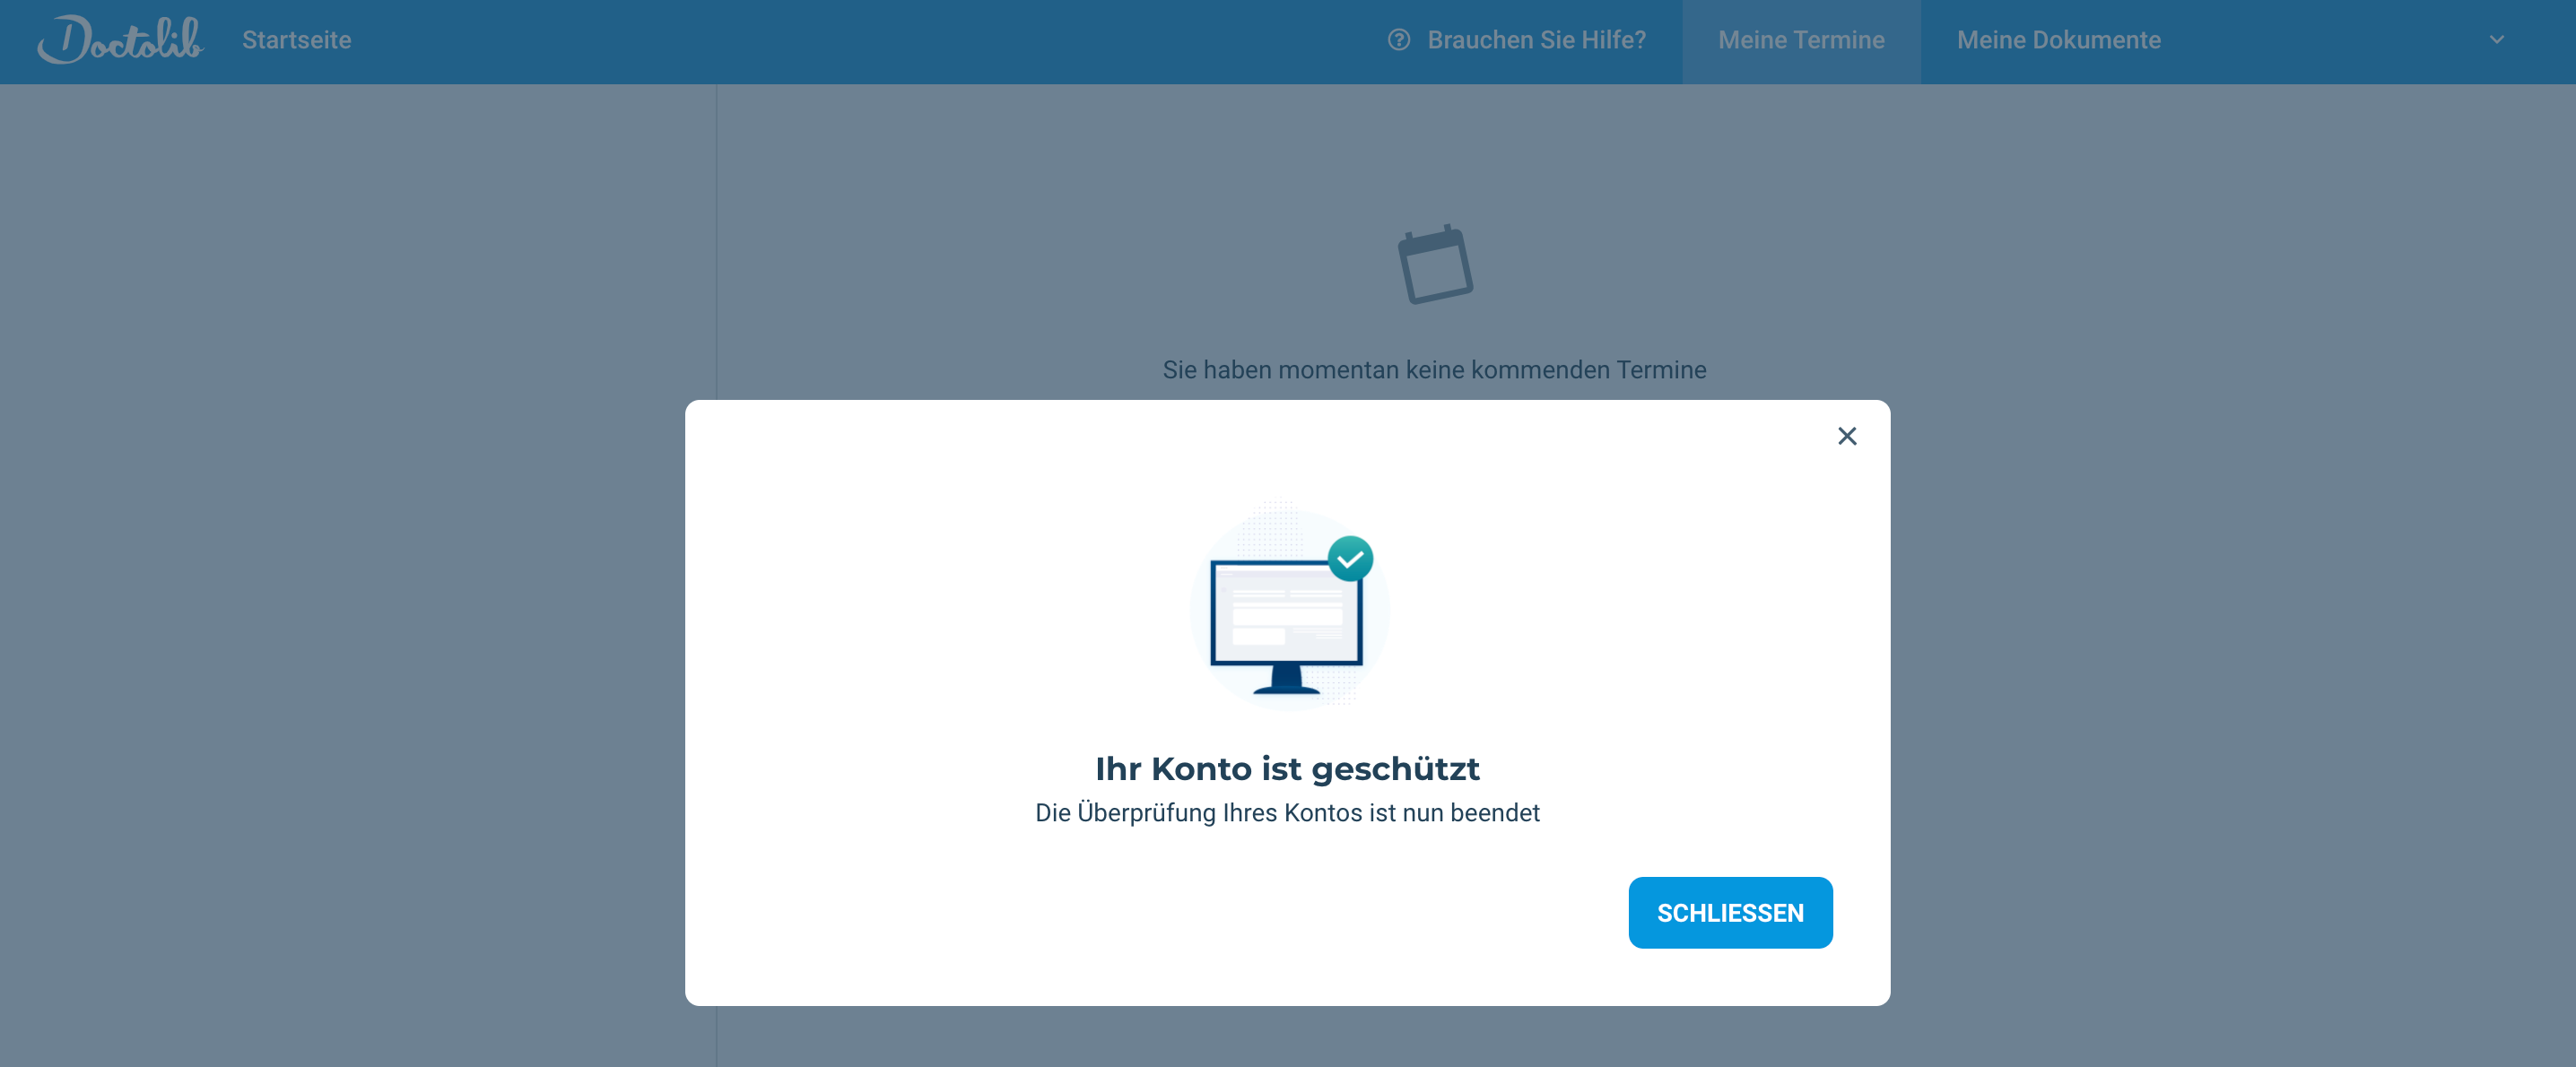
Task: Click the question mark help icon
Action: 1399,40
